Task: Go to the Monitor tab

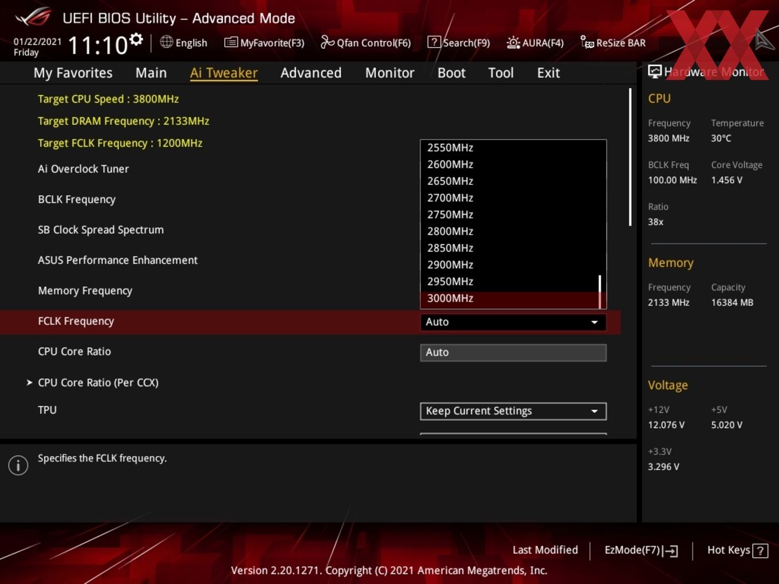Action: pyautogui.click(x=389, y=73)
